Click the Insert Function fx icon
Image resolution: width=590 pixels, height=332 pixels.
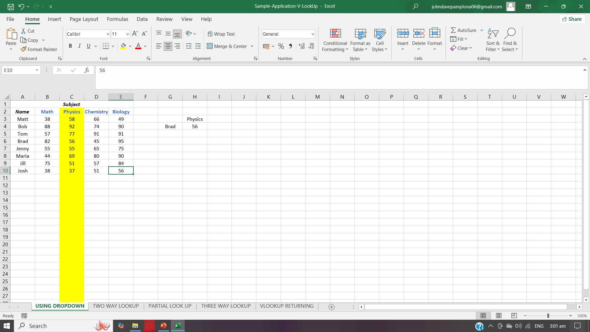point(87,70)
